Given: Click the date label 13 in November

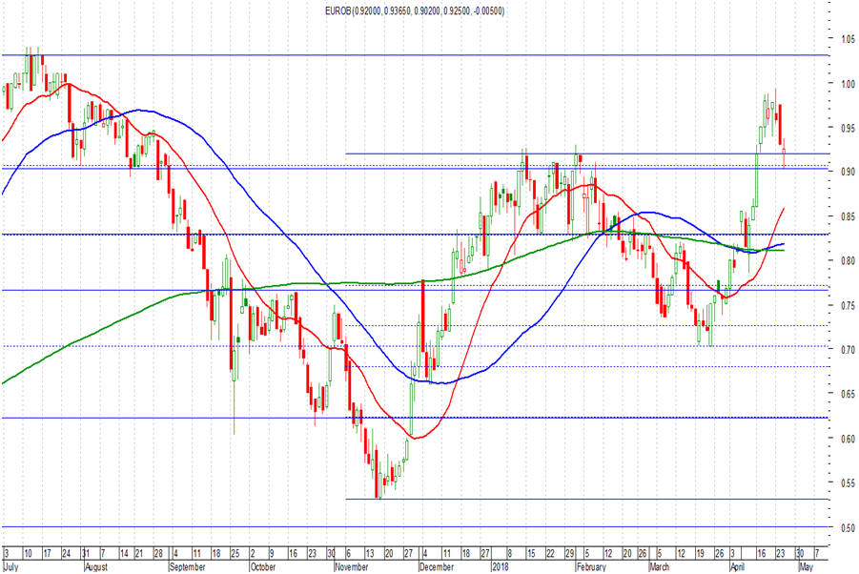Looking at the screenshot, I should pos(370,554).
